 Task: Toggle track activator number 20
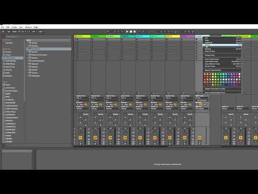point(125,138)
